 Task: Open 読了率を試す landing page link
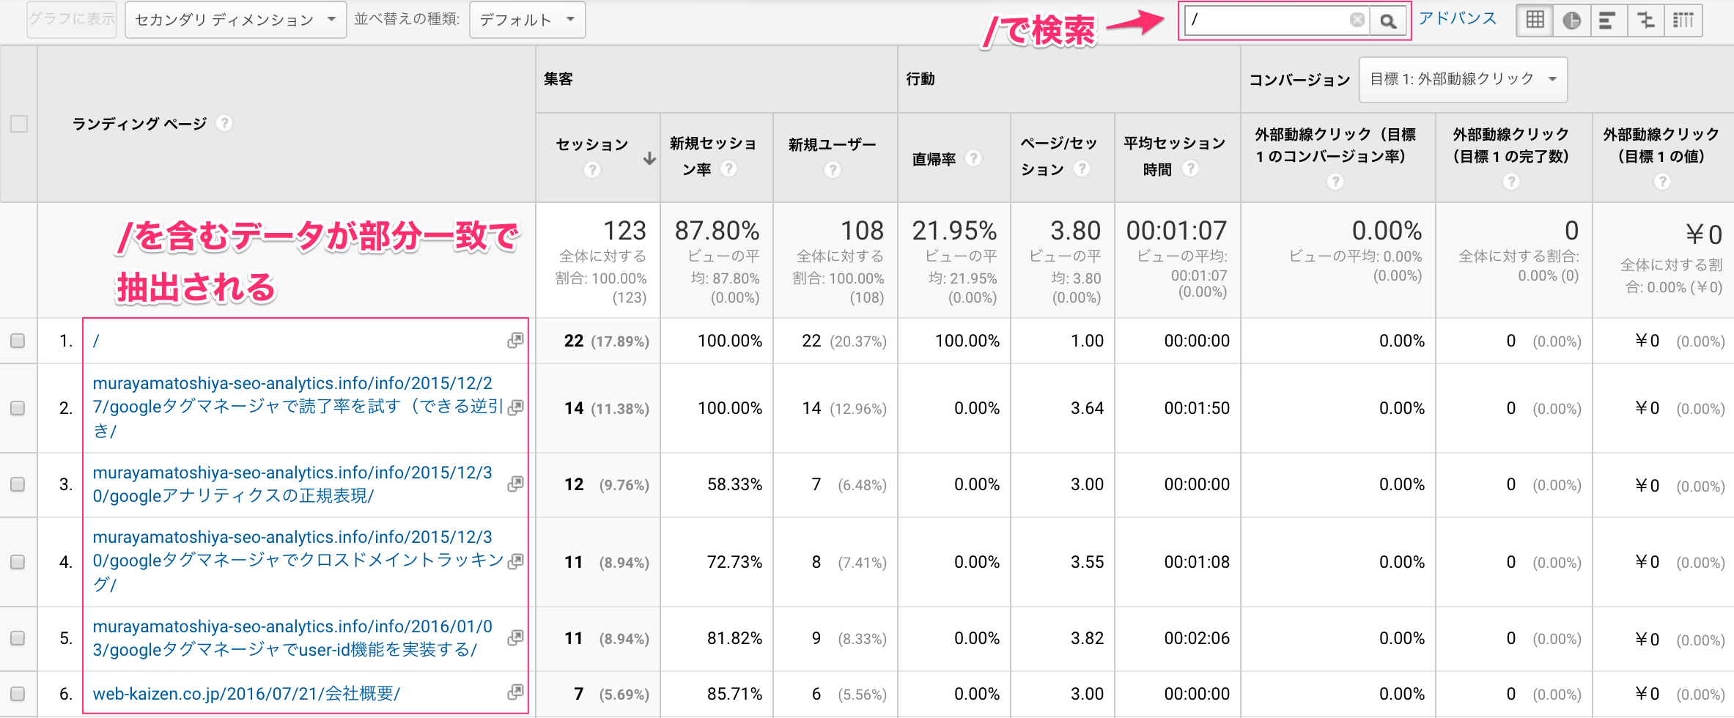[x=298, y=407]
